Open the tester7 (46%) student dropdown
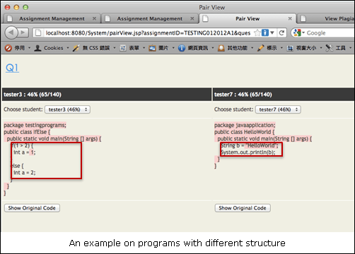 coord(278,109)
